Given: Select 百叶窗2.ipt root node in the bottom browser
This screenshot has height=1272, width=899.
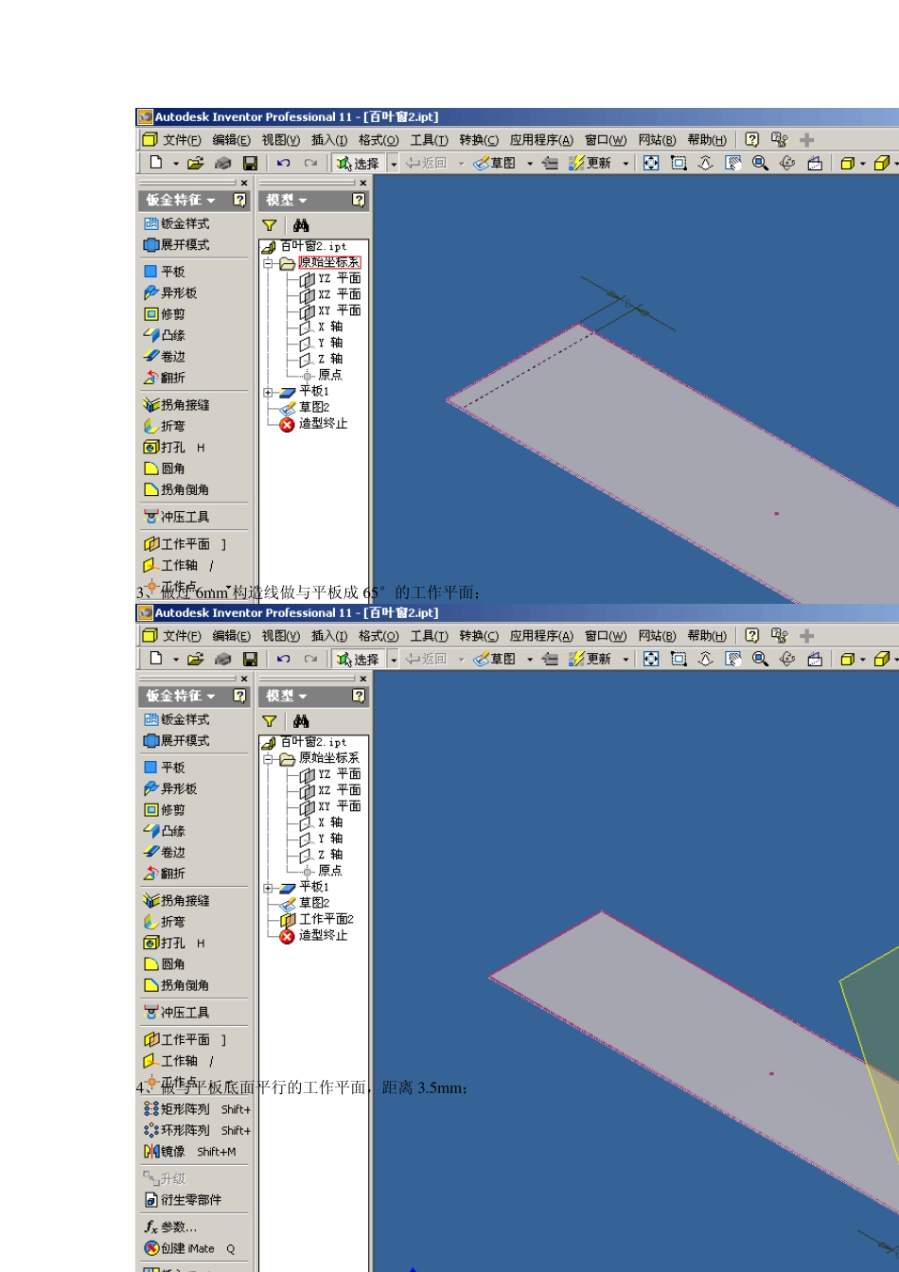Looking at the screenshot, I should coord(306,742).
